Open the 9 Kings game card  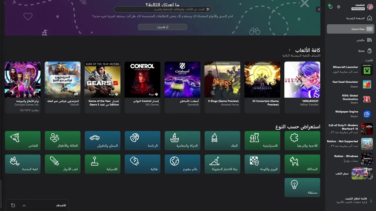coord(222,87)
